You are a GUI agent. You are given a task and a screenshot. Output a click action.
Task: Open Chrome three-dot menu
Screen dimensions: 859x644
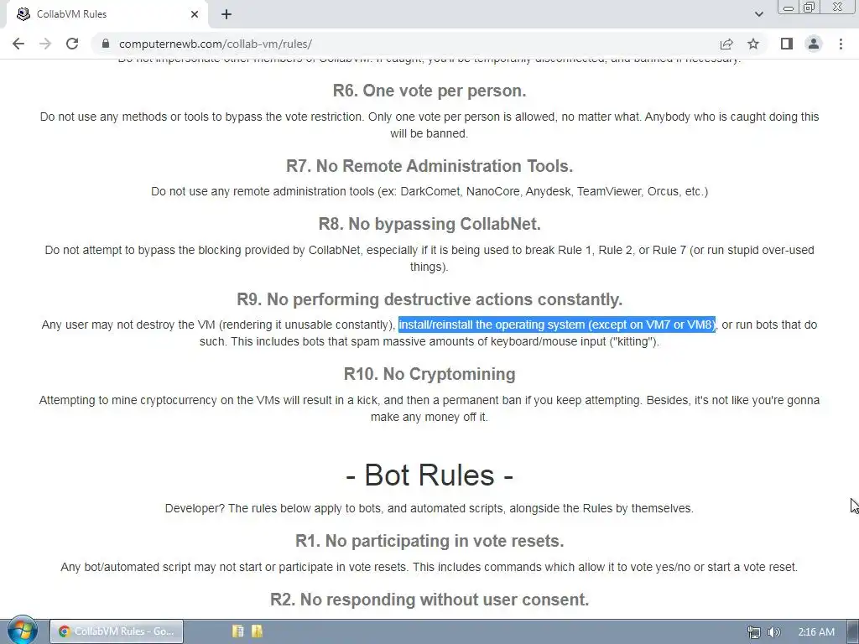click(841, 44)
